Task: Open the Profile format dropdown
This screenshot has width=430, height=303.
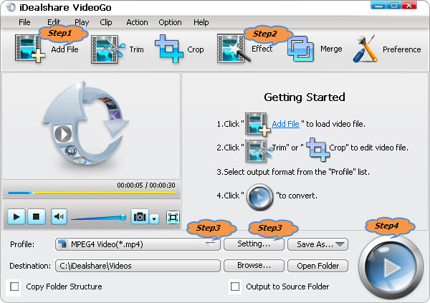Action: [x=138, y=244]
